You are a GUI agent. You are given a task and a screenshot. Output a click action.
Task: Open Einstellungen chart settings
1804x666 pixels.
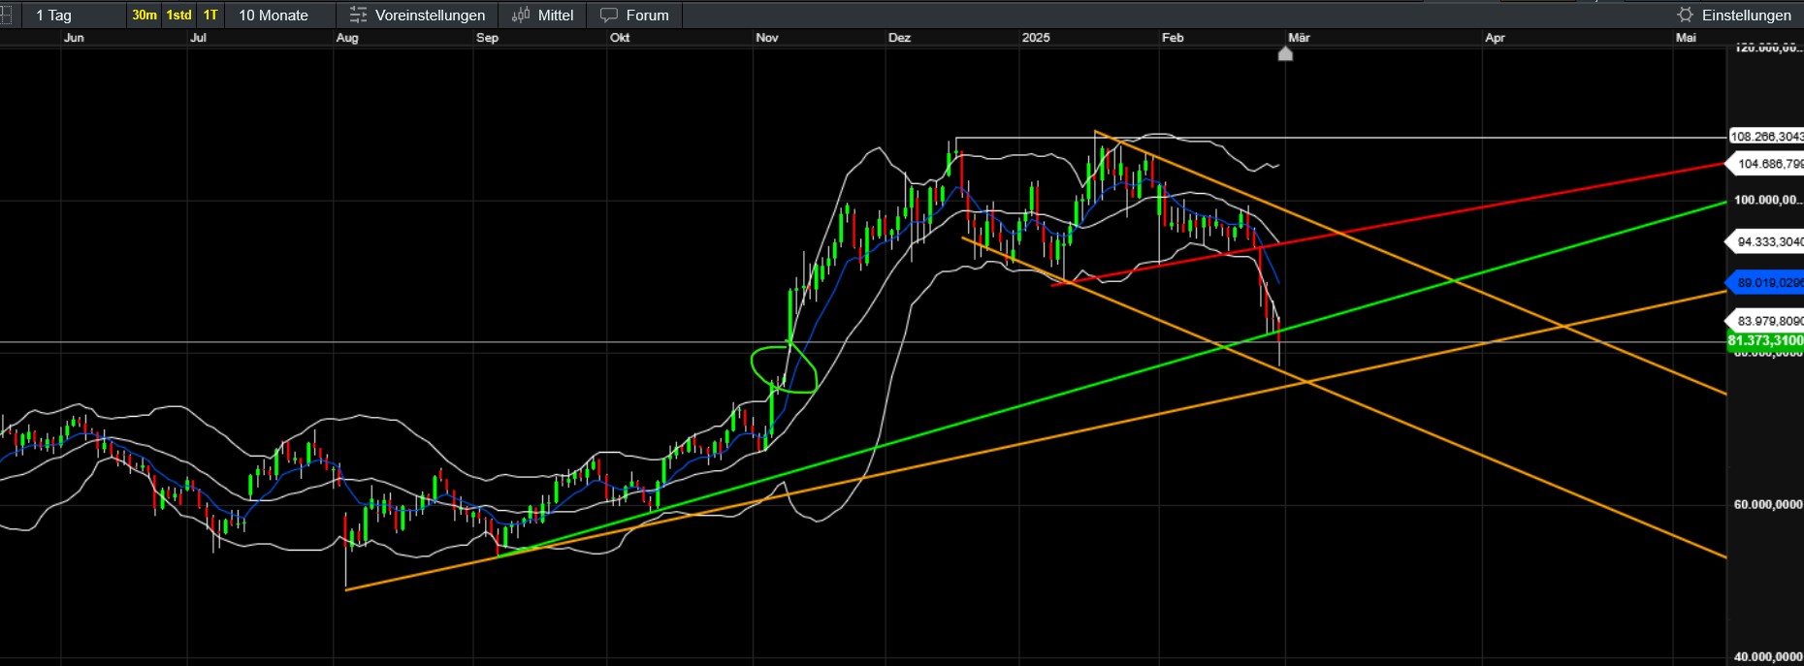tap(1734, 16)
